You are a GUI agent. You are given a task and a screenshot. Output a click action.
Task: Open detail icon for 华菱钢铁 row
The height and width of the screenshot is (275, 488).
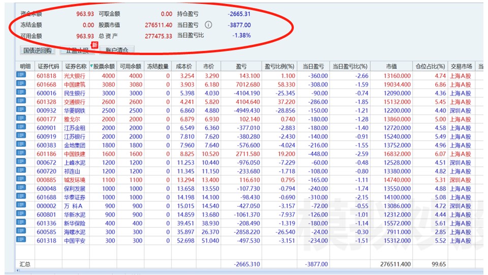click(x=21, y=110)
